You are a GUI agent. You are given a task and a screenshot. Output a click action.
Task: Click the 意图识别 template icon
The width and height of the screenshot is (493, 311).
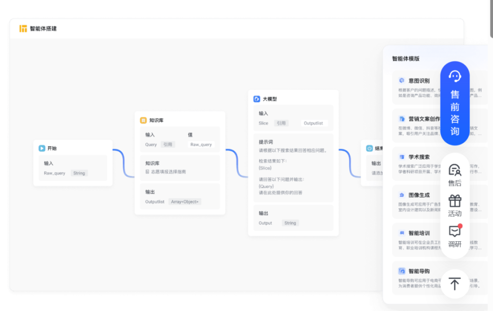click(403, 81)
